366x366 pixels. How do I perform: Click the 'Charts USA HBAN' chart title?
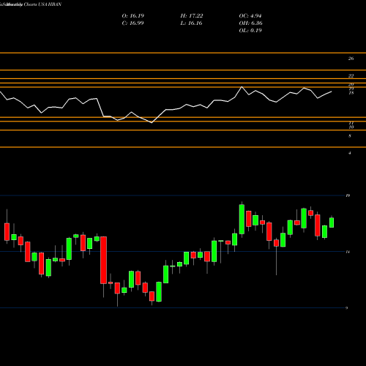tap(42, 4)
